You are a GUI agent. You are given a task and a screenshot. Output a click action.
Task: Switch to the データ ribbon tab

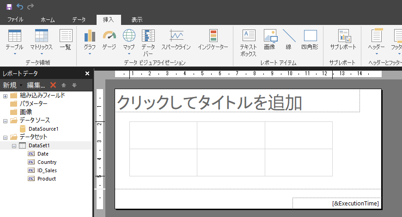[x=79, y=20]
